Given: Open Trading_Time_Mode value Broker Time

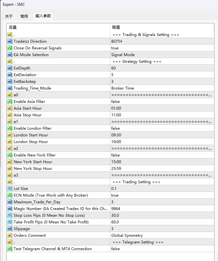Looking at the screenshot, I should tap(162, 88).
